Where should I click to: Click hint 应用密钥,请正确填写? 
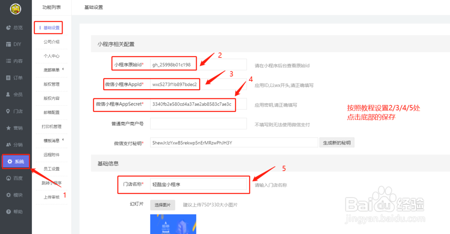point(276,105)
